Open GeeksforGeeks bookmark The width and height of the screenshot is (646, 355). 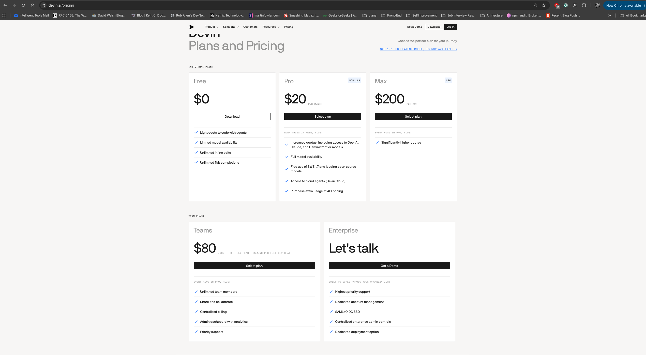340,16
